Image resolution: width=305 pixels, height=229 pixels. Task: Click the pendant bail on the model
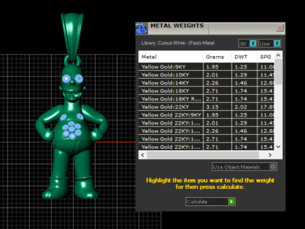(72, 36)
